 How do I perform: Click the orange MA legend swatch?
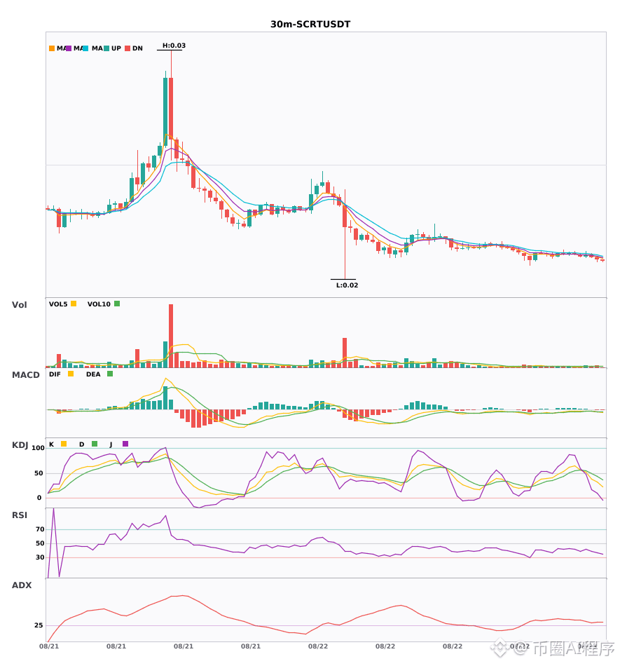(x=52, y=48)
